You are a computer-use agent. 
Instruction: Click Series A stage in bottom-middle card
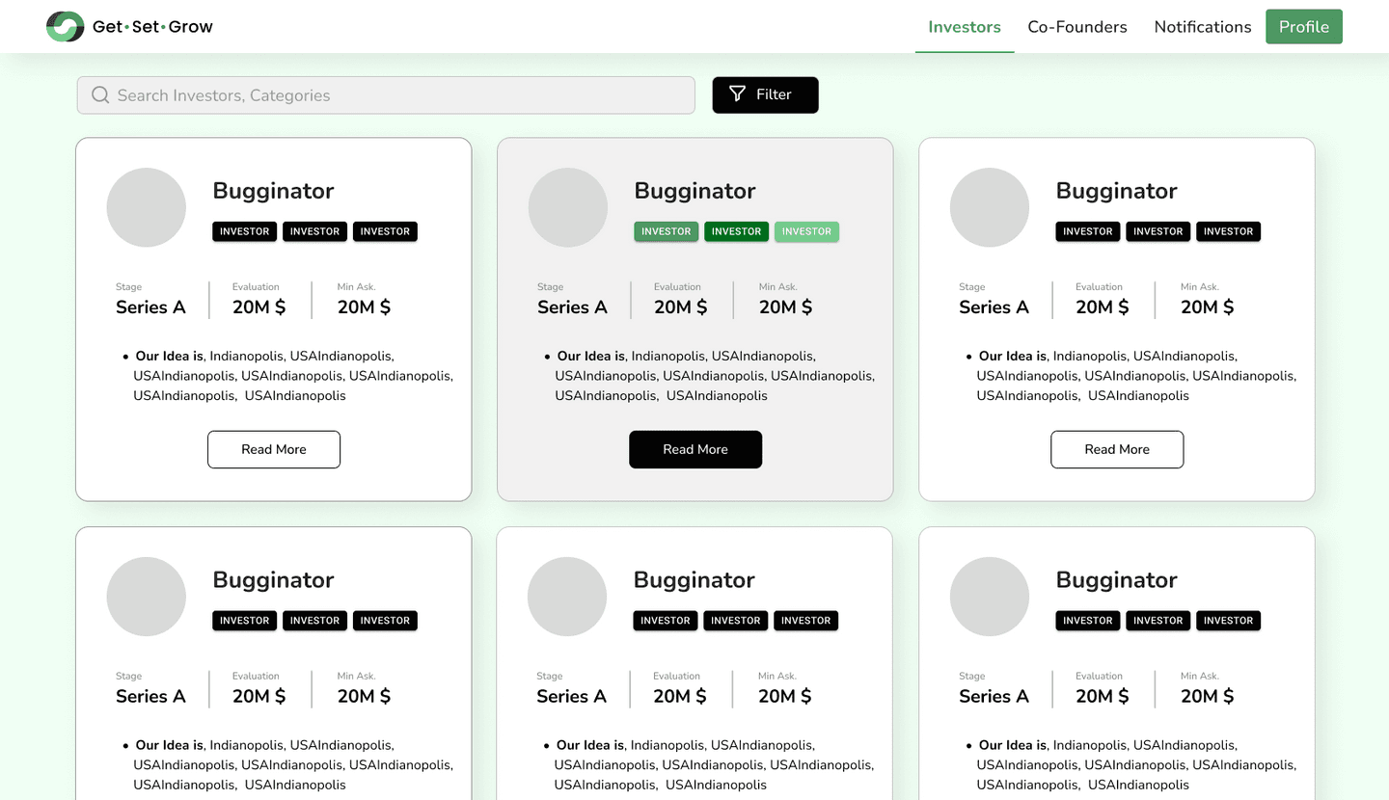571,697
